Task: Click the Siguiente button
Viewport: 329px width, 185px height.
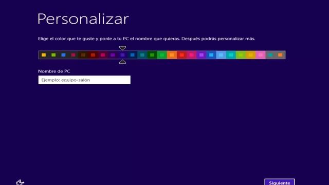Action: pyautogui.click(x=280, y=182)
